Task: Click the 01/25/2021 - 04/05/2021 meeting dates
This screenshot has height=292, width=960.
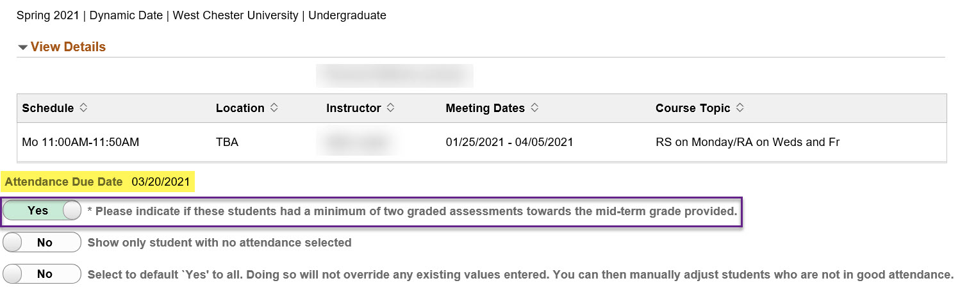Action: pyautogui.click(x=509, y=142)
